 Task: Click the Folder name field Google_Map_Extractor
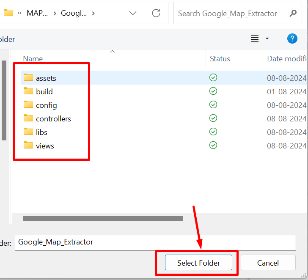tap(155, 242)
